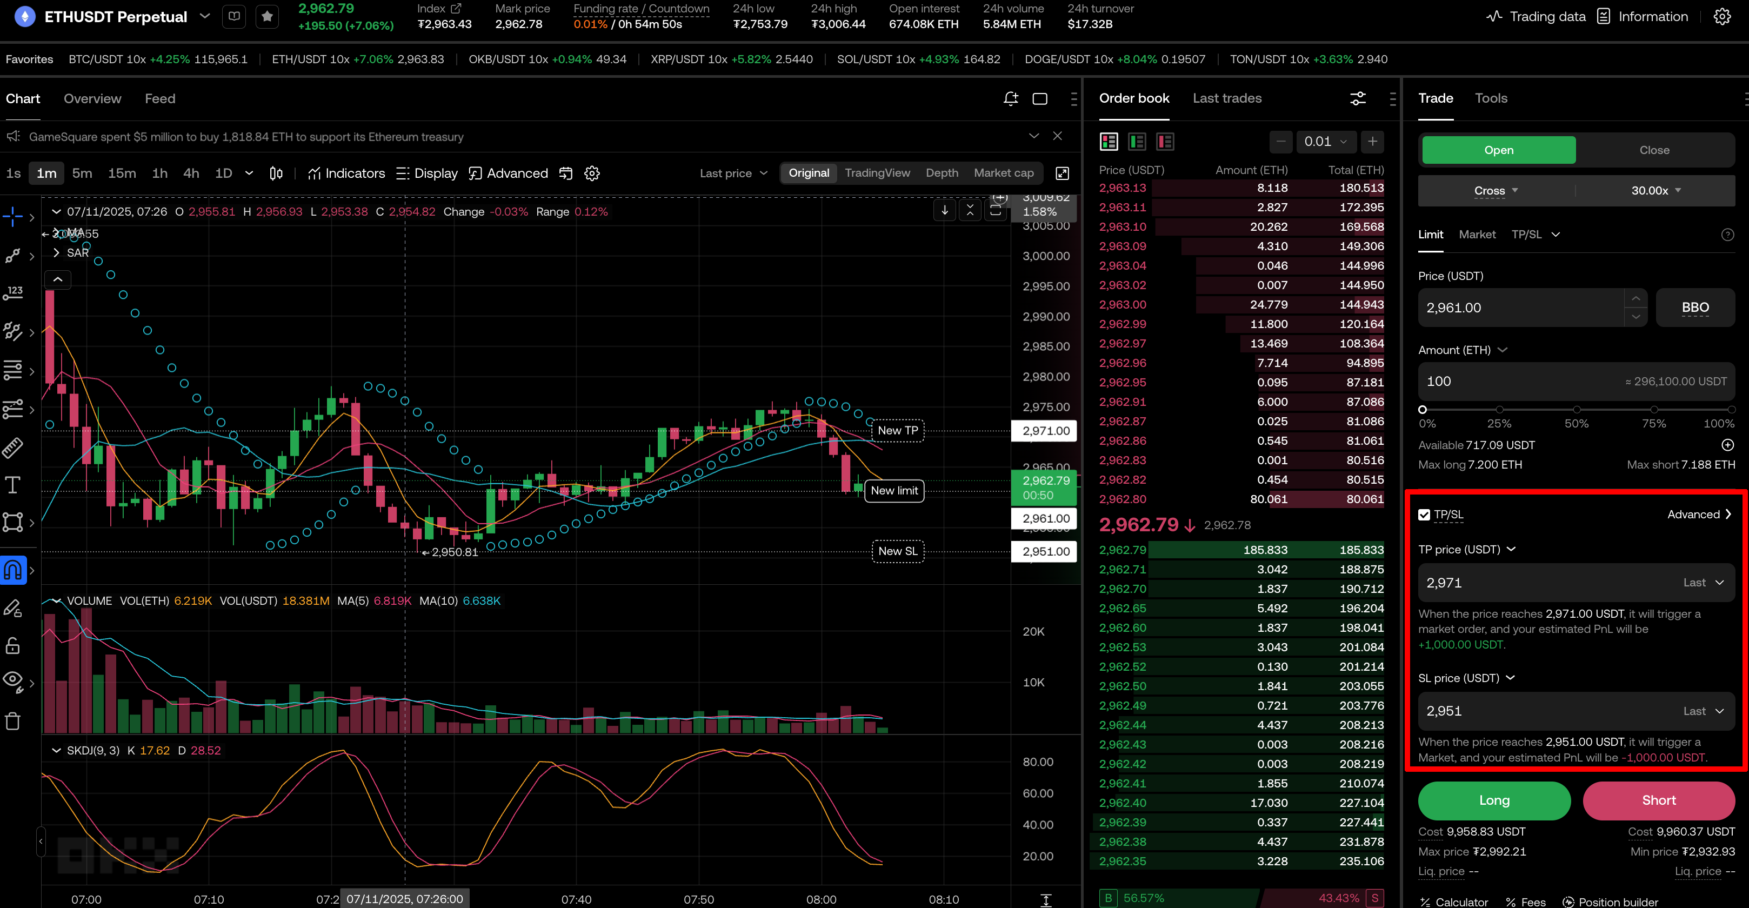The width and height of the screenshot is (1749, 908).
Task: Open the price alert bell icon
Action: click(1010, 99)
